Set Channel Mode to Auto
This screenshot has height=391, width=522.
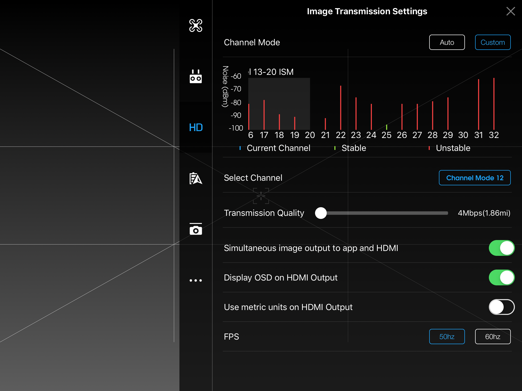click(447, 42)
